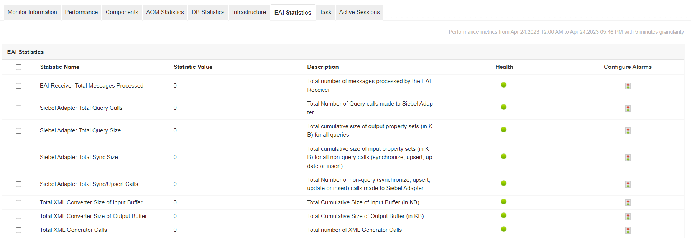
Task: Click alarm icon for Siebel Adapter Total Query Calls
Action: [628, 108]
